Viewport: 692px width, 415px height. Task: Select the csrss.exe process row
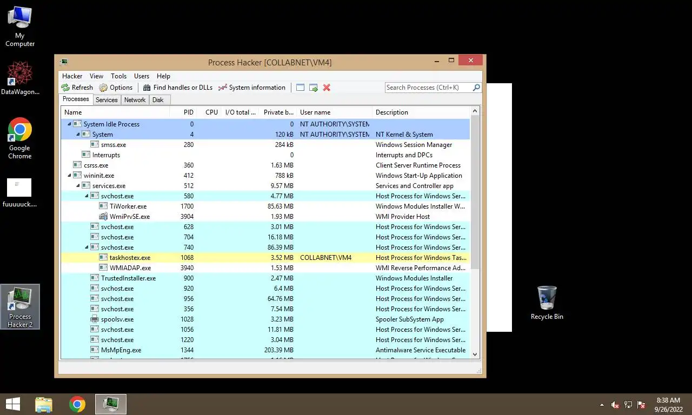tap(265, 165)
